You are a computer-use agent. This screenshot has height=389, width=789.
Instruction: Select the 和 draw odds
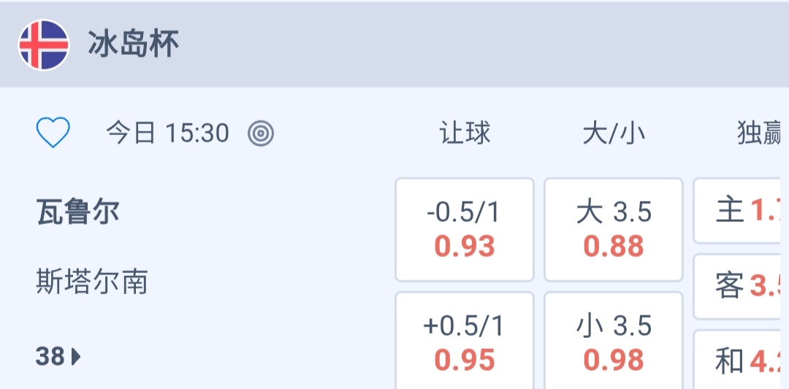tap(741, 361)
